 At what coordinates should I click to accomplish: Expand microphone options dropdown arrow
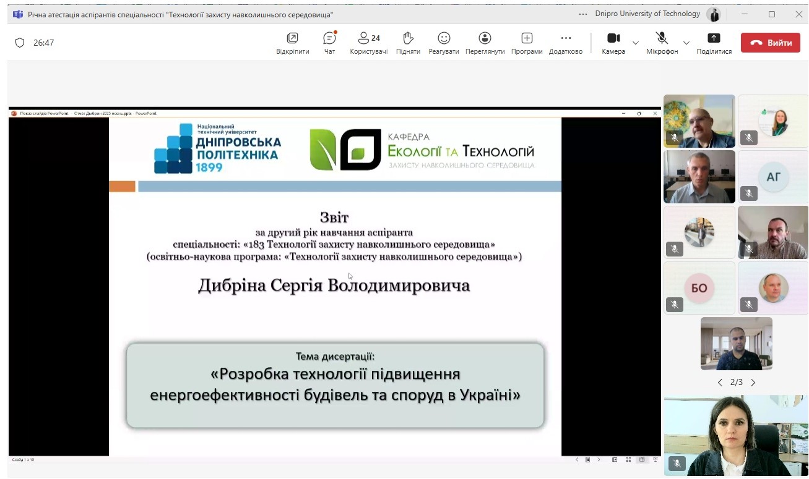[686, 43]
